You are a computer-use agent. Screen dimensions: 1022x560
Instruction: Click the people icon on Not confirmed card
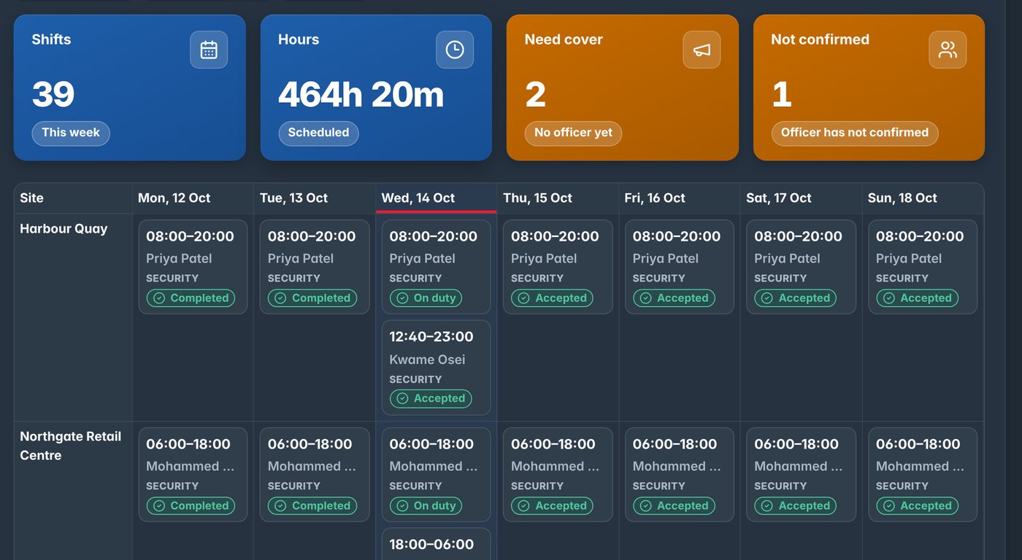948,50
